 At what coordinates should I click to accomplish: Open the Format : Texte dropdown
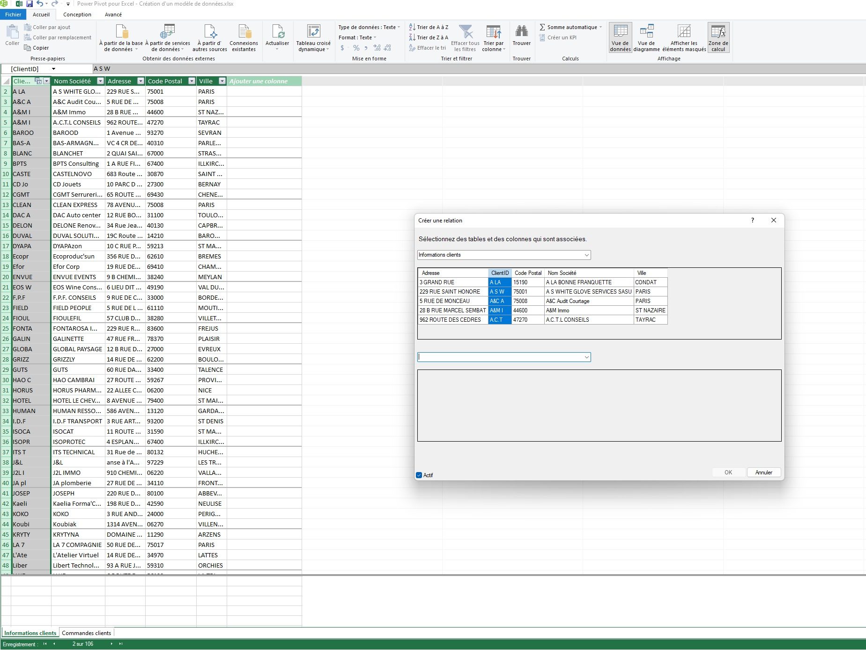click(x=357, y=37)
